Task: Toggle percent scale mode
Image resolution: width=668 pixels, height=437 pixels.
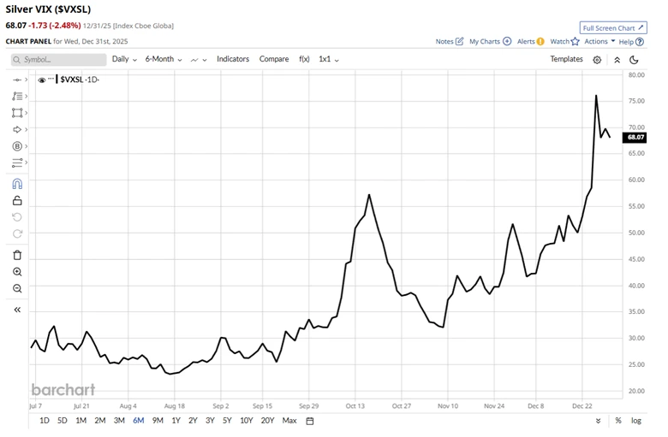Action: (618, 421)
